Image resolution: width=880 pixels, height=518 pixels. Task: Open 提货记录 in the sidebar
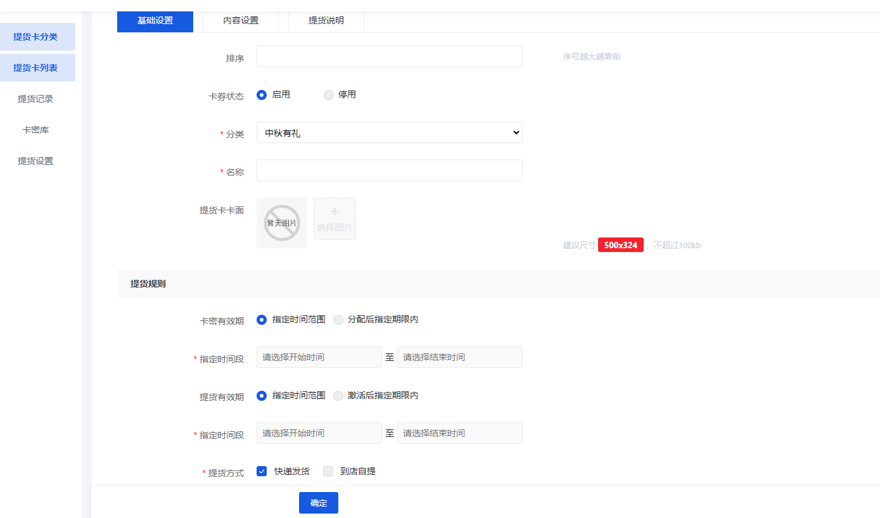click(35, 99)
